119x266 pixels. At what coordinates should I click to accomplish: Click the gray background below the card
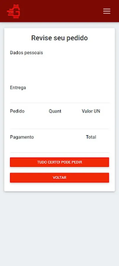(x=59, y=229)
